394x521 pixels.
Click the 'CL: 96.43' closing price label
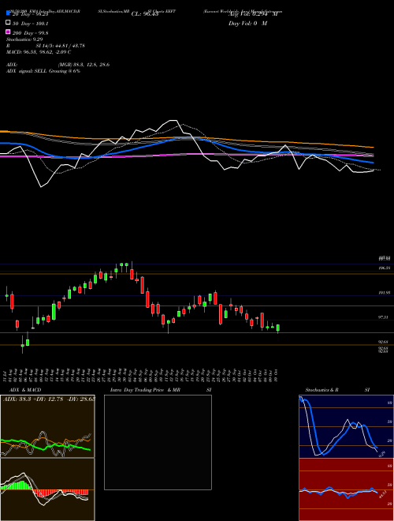point(145,14)
